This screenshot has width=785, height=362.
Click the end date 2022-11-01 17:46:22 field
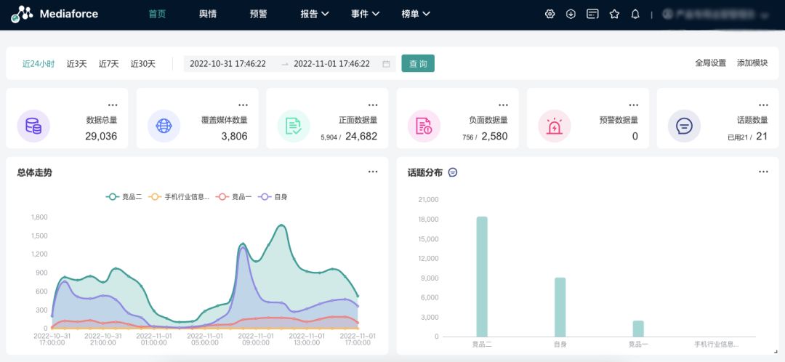tap(331, 63)
